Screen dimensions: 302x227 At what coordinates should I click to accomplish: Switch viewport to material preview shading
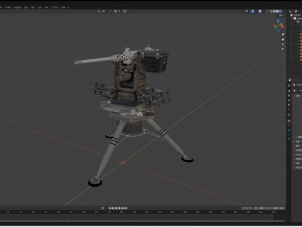(x=277, y=11)
